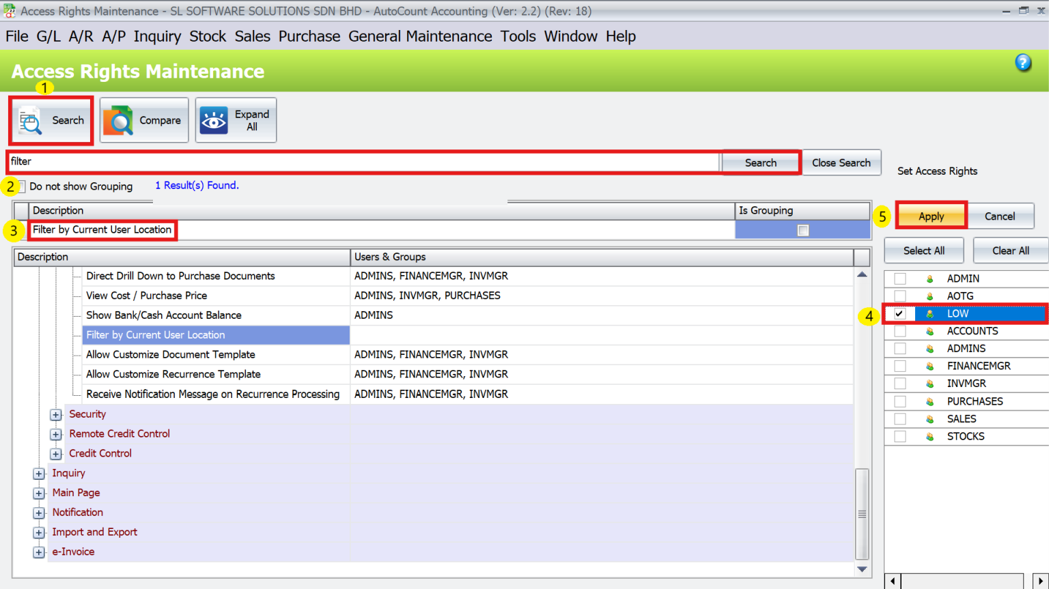Enable the Do not show Grouping checkbox
This screenshot has height=589, width=1049.
coord(21,186)
